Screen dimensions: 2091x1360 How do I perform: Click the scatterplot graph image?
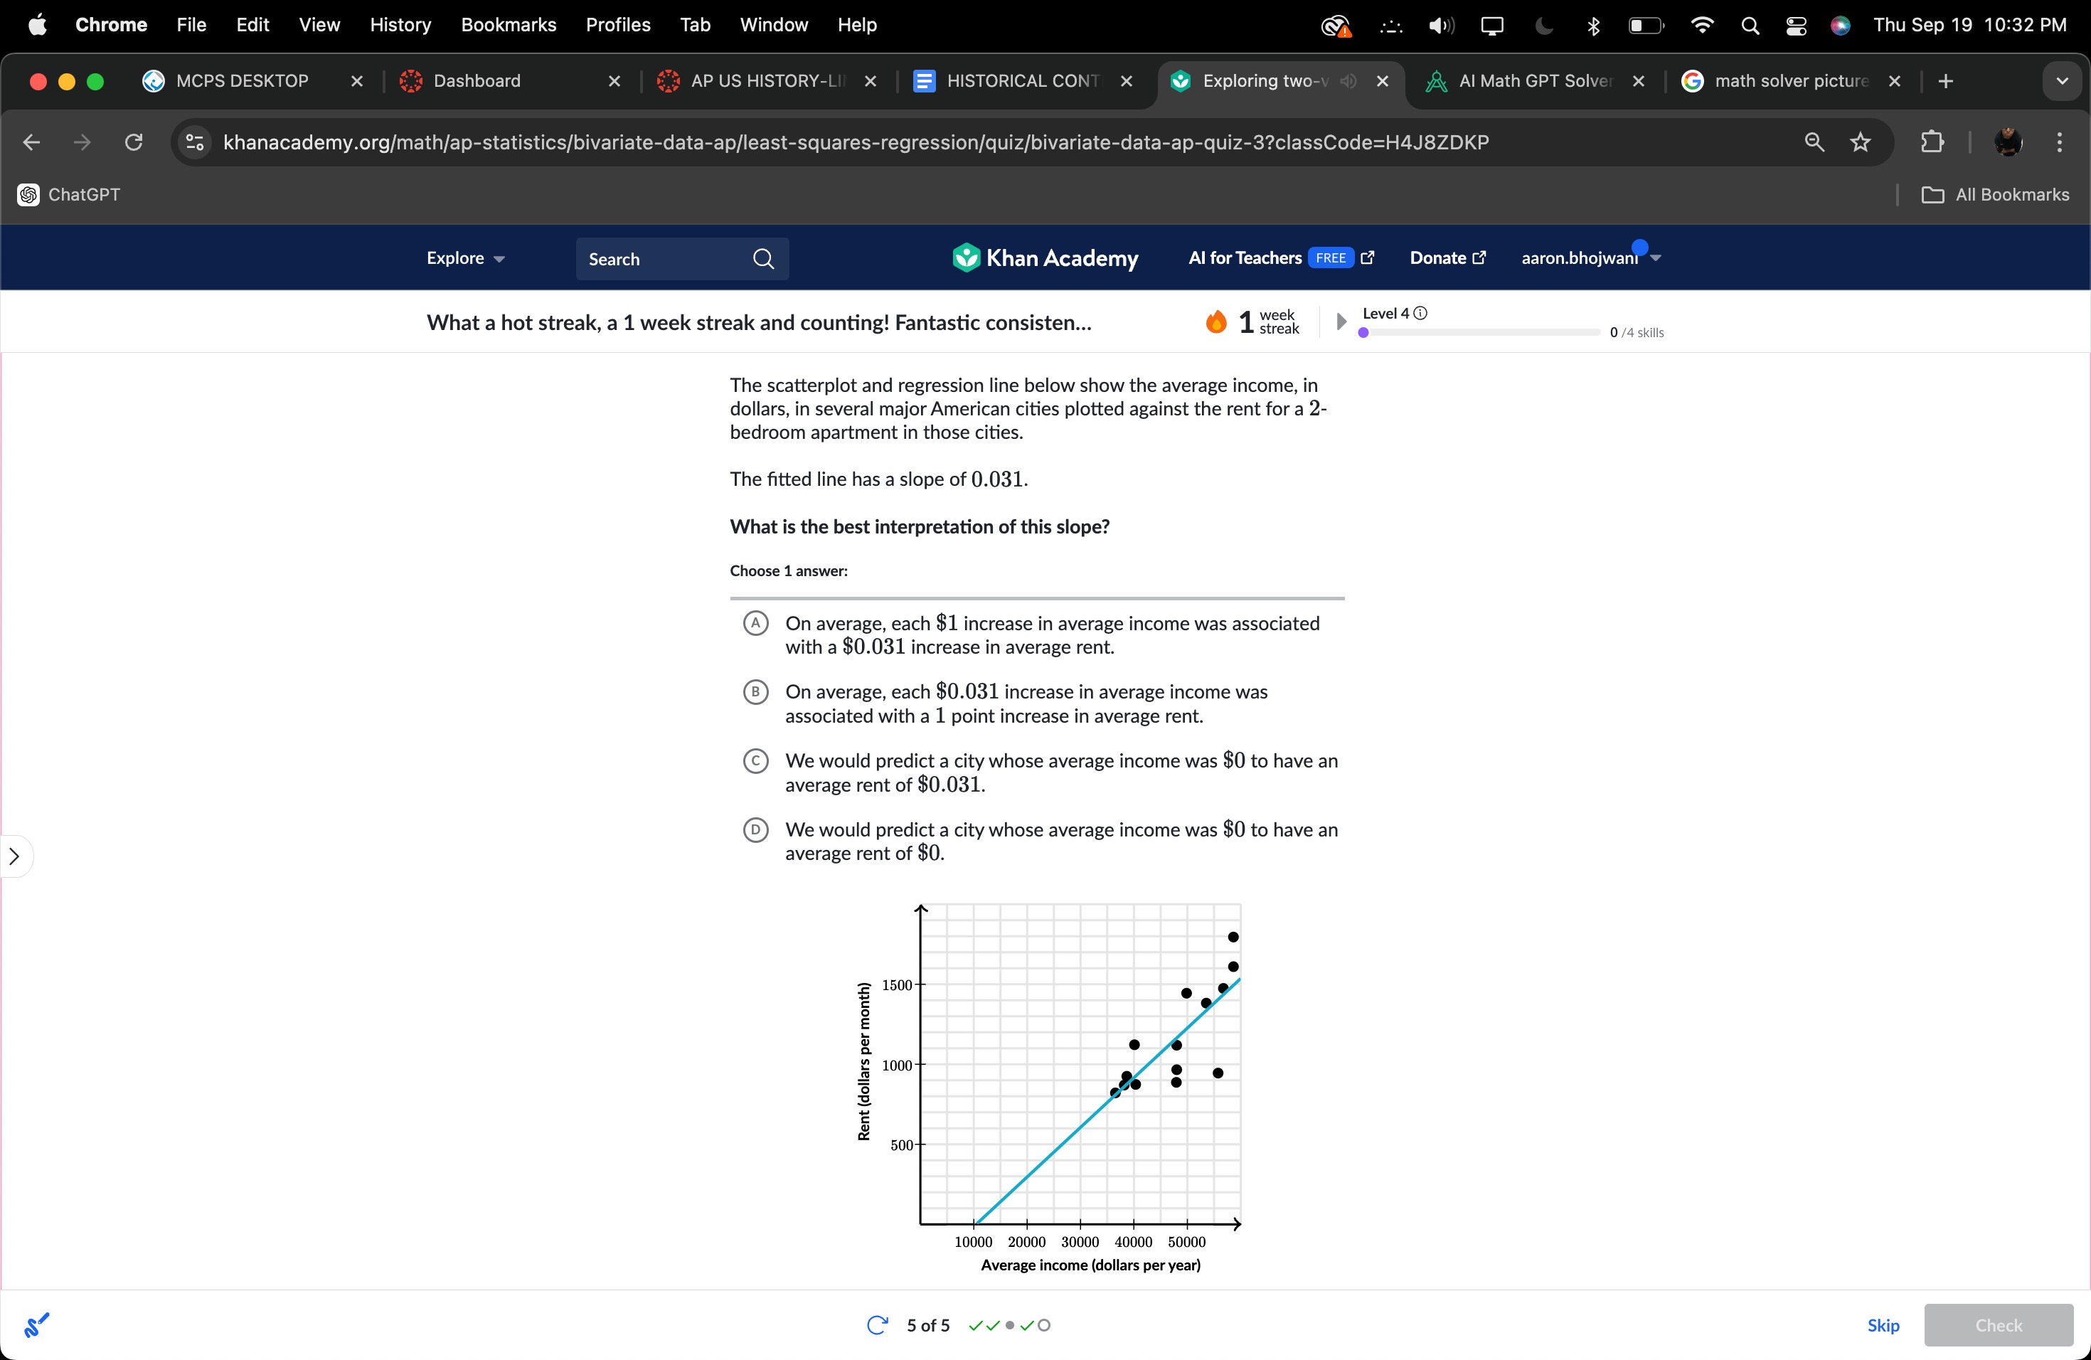[1049, 1088]
